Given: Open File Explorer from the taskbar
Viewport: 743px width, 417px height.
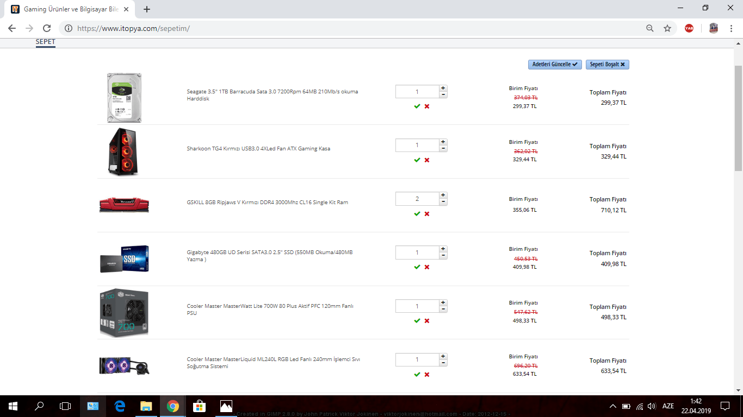Looking at the screenshot, I should 146,406.
